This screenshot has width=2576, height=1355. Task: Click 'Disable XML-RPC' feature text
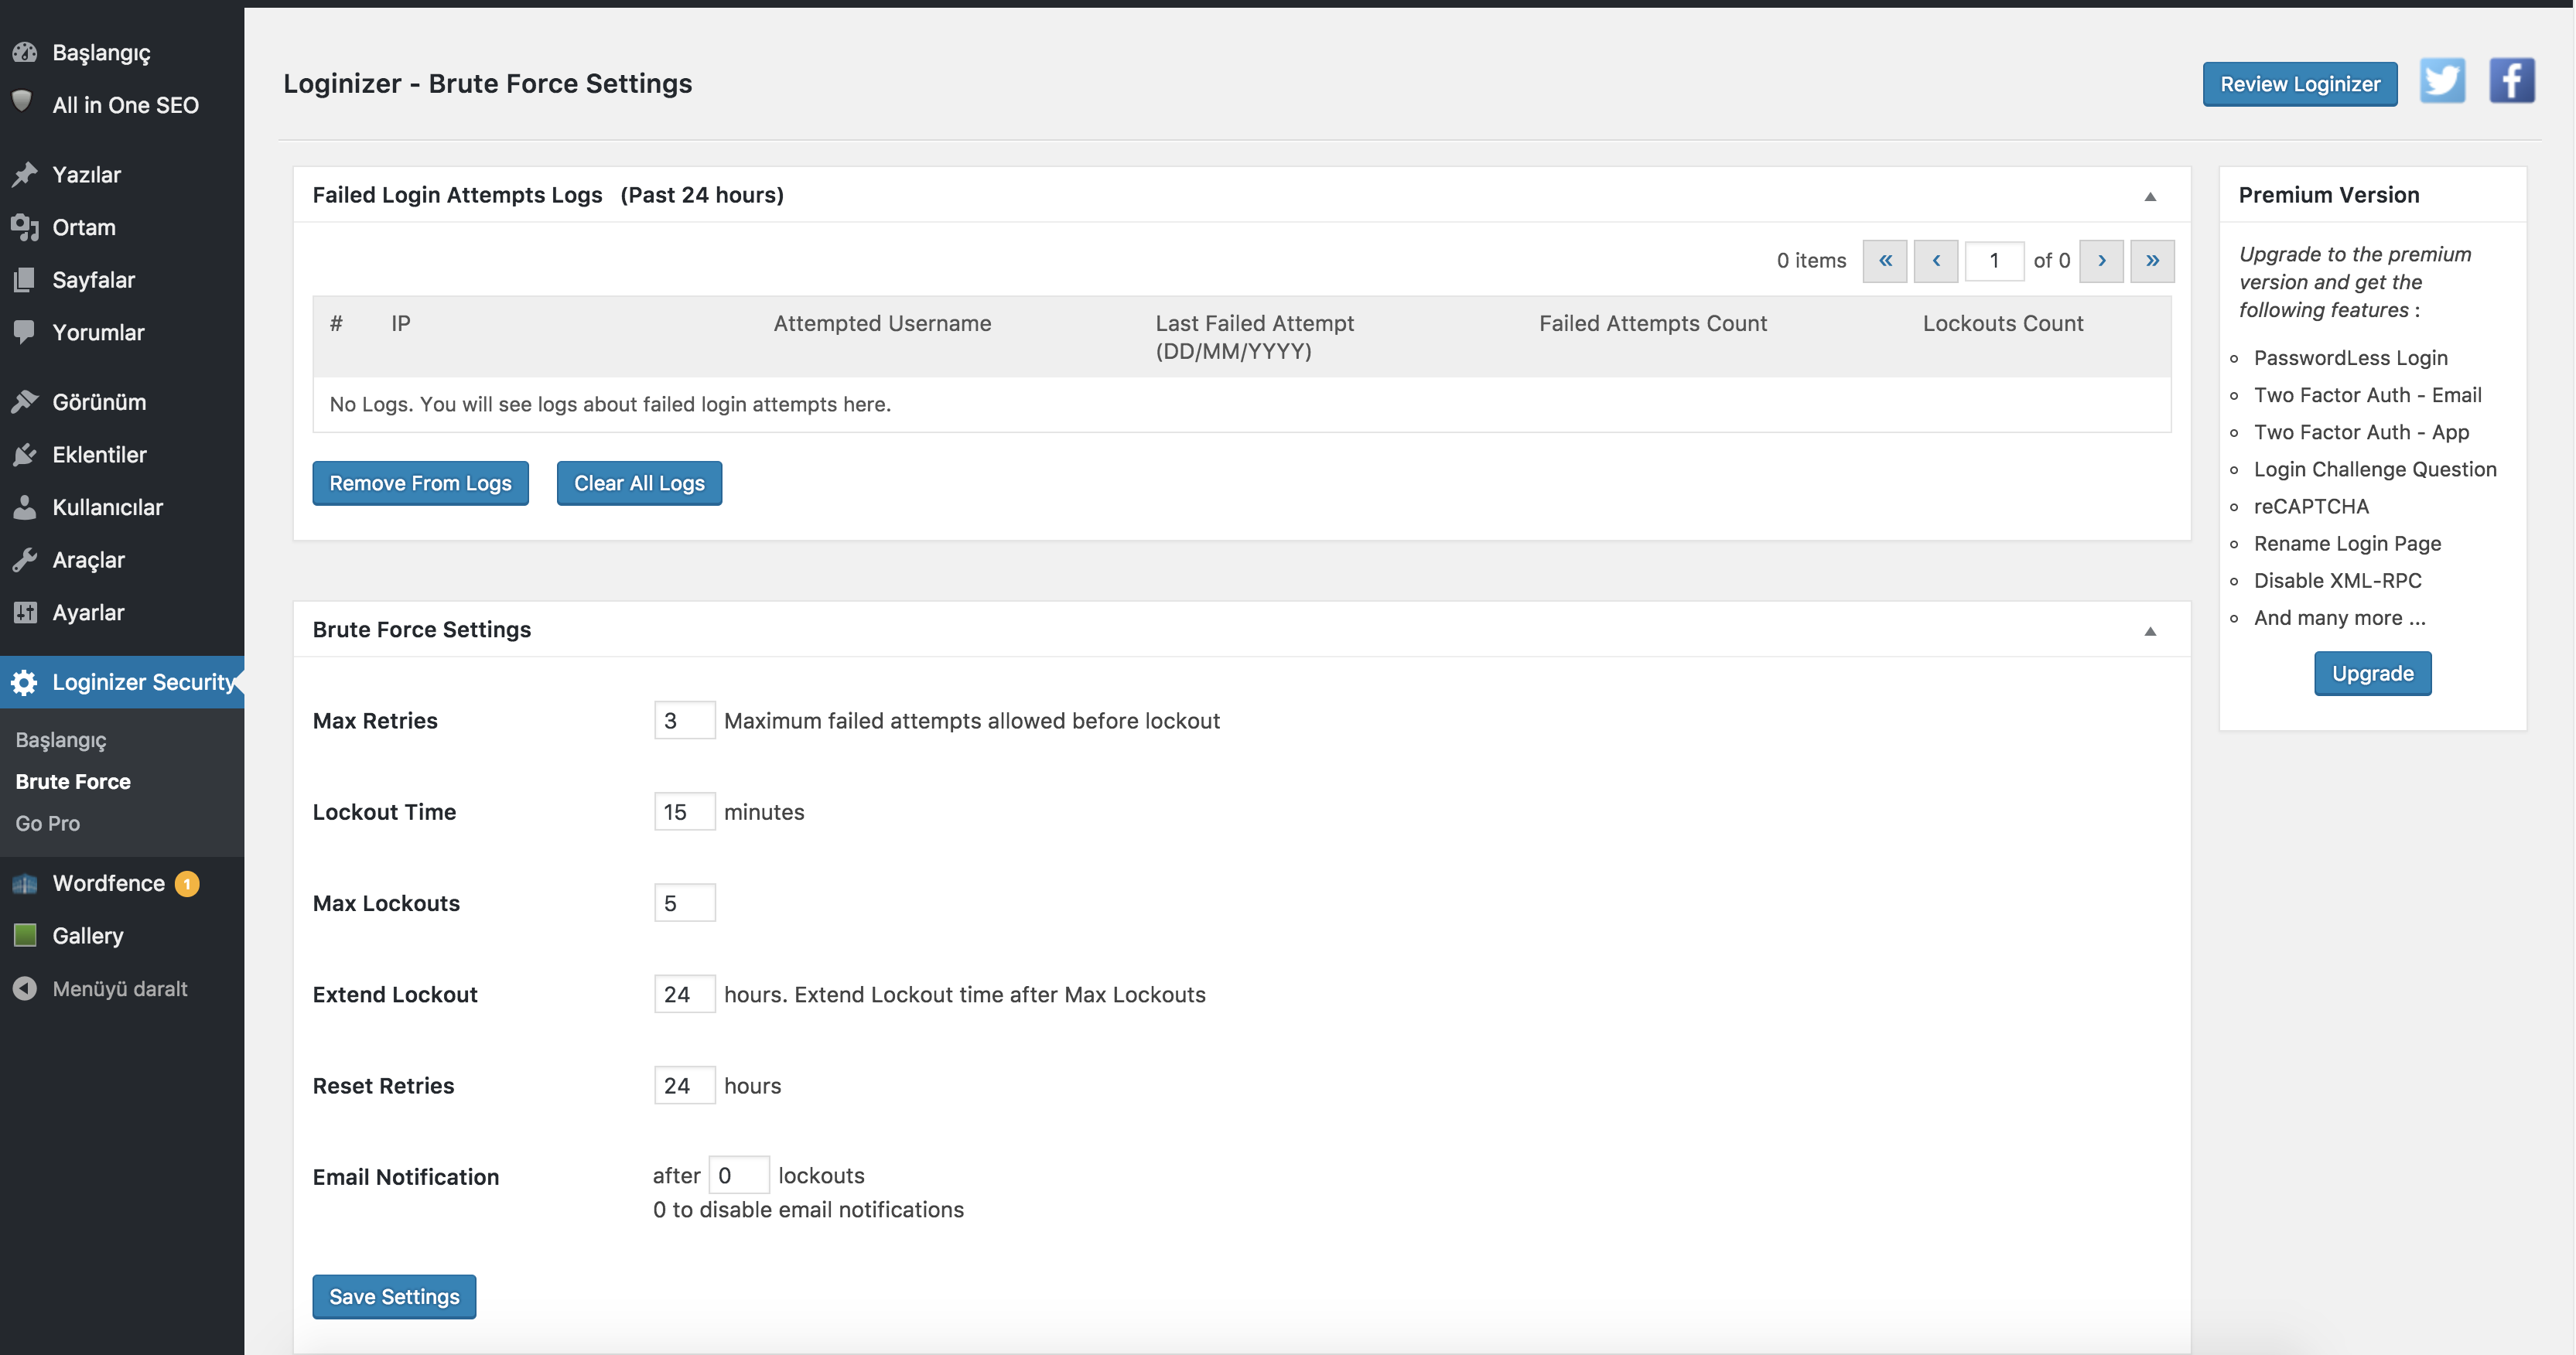point(2337,581)
